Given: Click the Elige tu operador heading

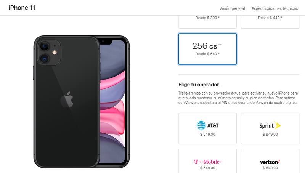Looking at the screenshot, I should pyautogui.click(x=199, y=85).
